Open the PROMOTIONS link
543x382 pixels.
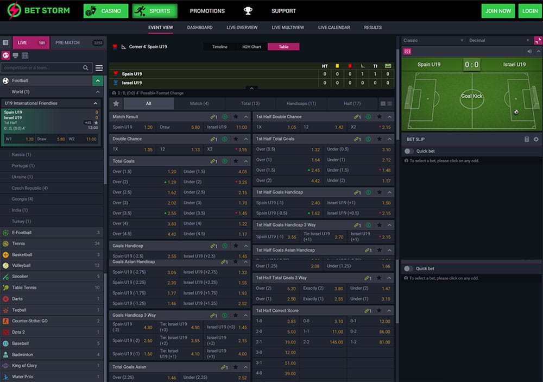[x=207, y=11]
